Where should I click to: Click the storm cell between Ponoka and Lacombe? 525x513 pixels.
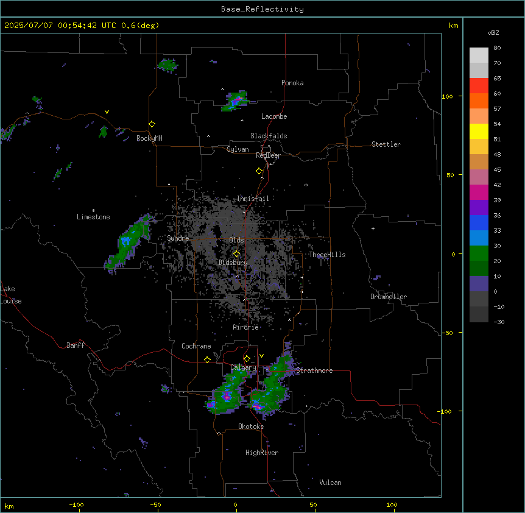235,101
